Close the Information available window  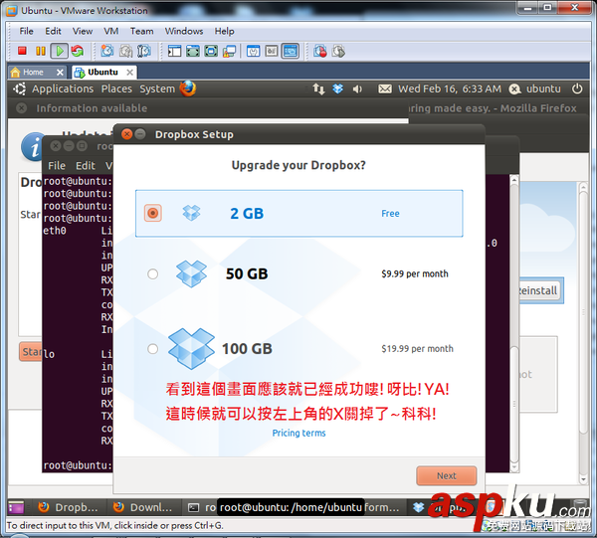tap(22, 108)
